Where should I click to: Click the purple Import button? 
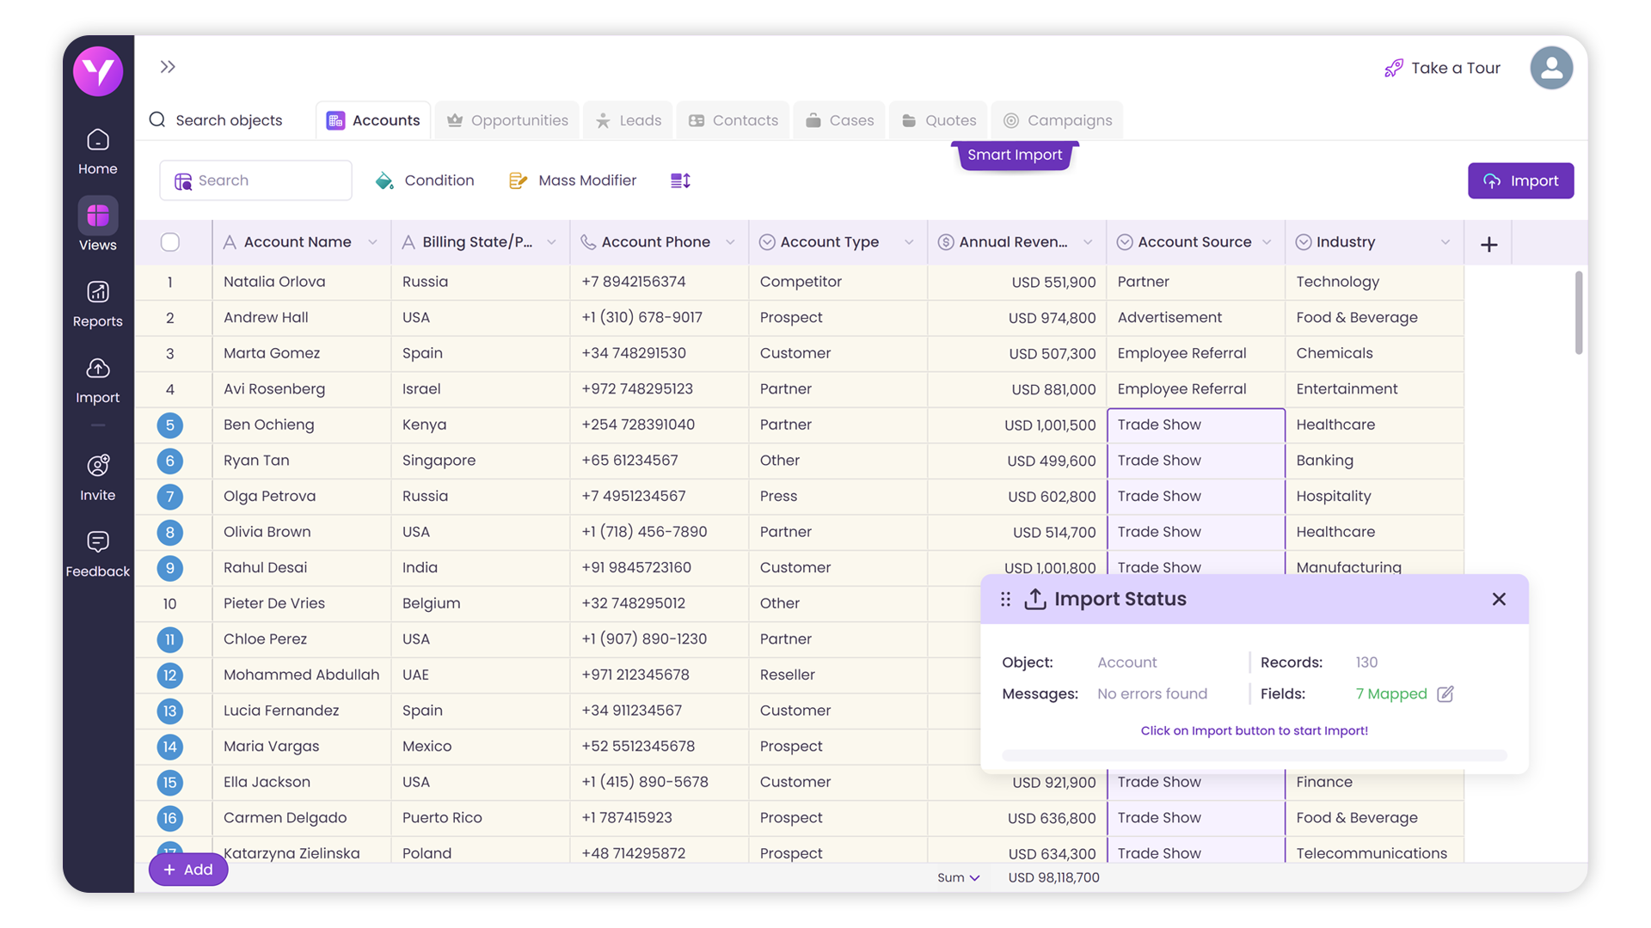click(1520, 180)
